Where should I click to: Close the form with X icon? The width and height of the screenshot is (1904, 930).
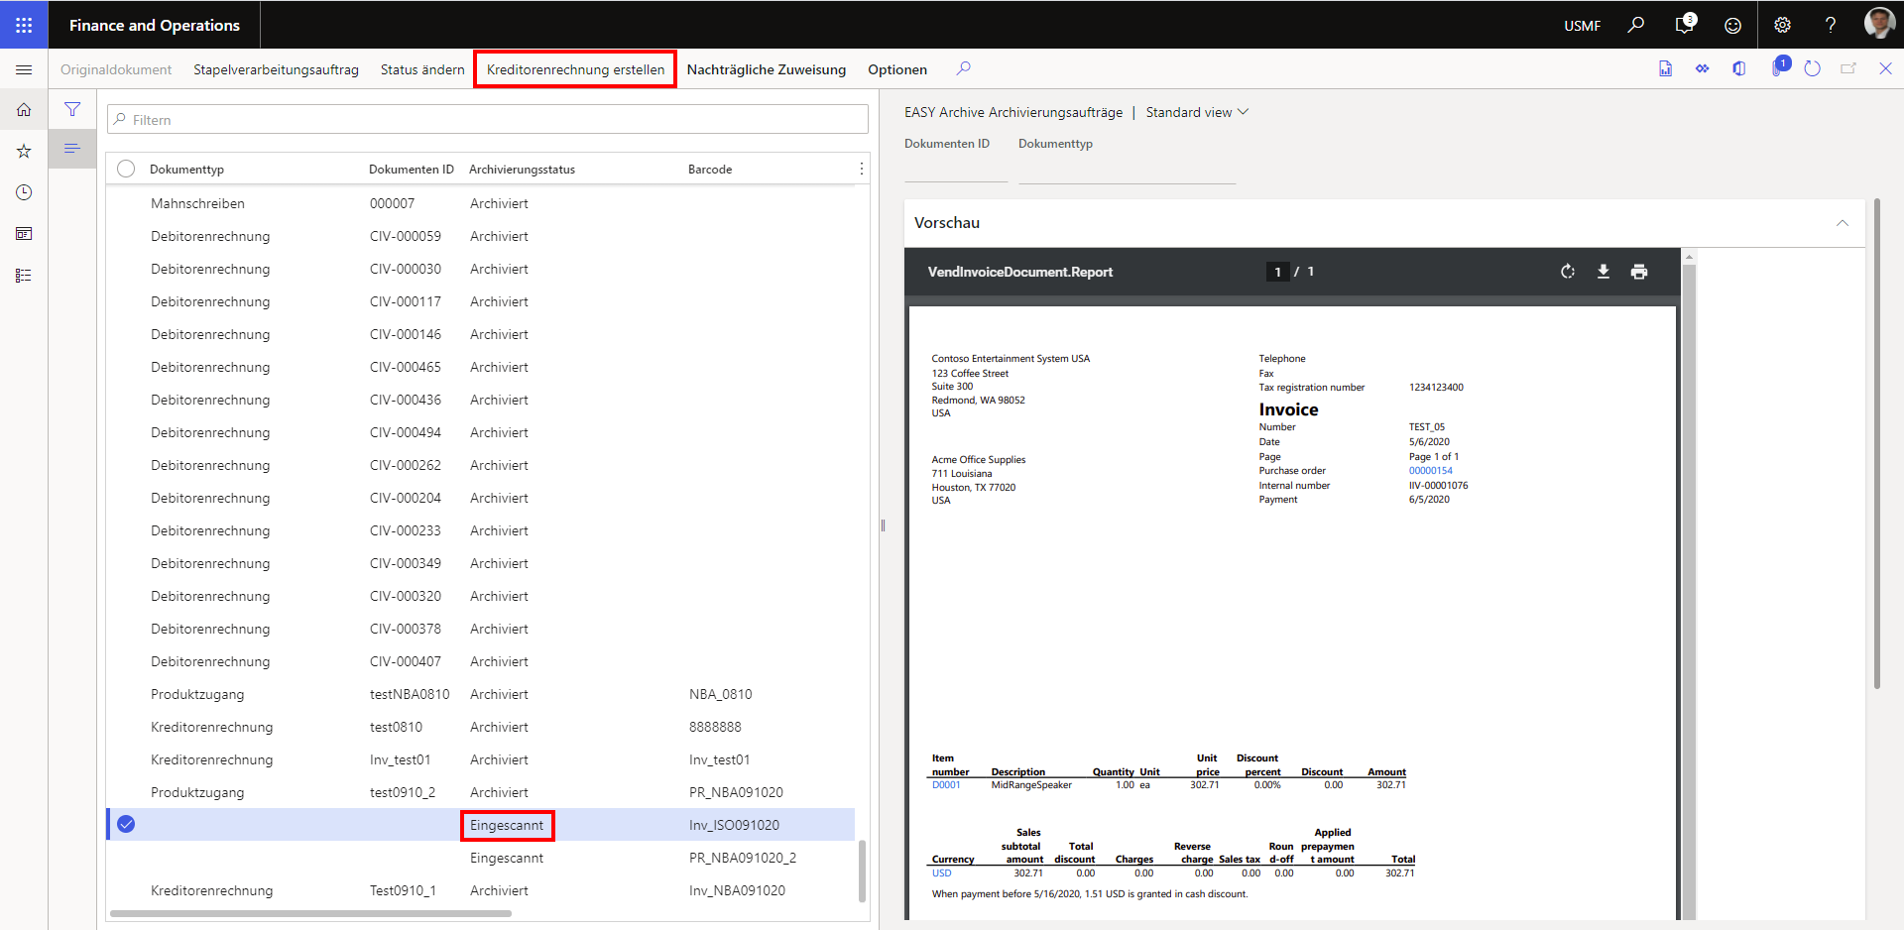(x=1885, y=68)
